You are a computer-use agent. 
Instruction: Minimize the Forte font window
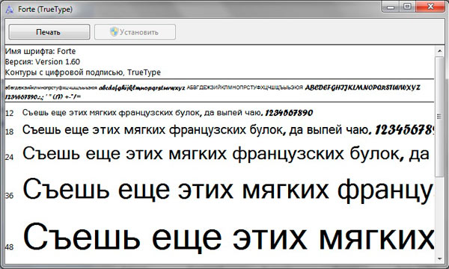click(391, 7)
